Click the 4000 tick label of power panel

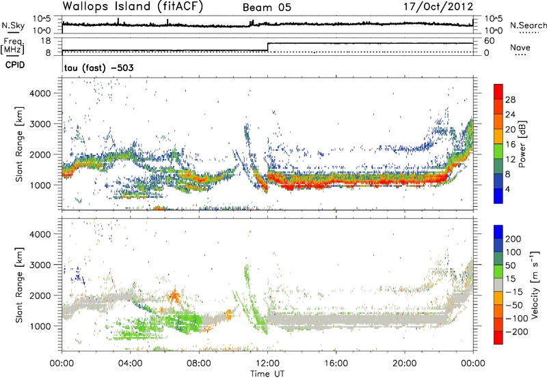pyautogui.click(x=40, y=93)
